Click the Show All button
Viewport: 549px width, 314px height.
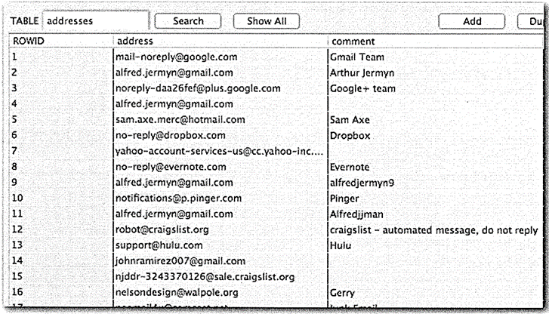click(x=267, y=21)
